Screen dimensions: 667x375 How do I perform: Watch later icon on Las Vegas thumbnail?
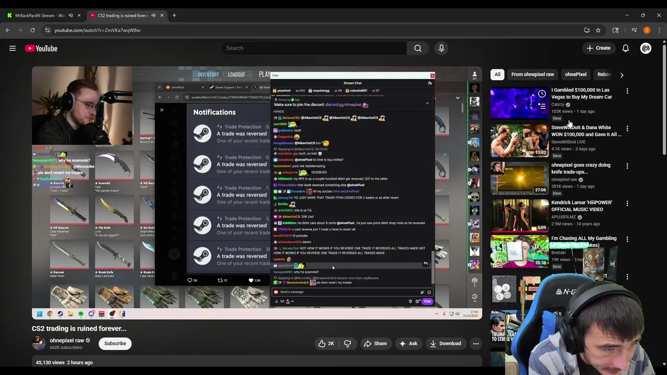[x=542, y=94]
